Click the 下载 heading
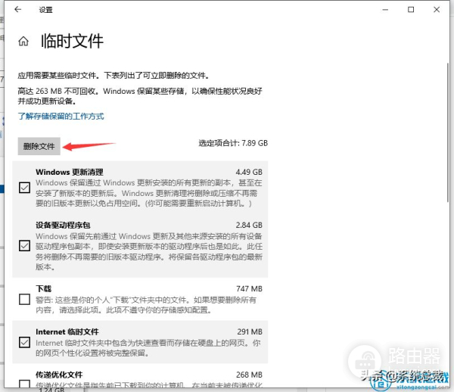This screenshot has width=454, height=392. click(x=44, y=288)
